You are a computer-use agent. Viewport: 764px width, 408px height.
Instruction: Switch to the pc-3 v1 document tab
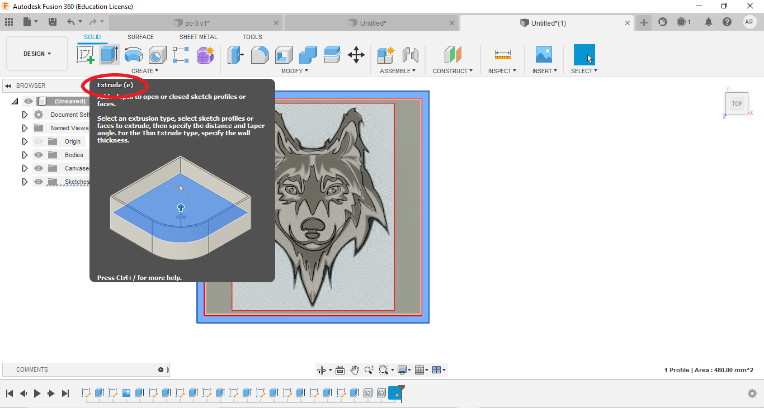pyautogui.click(x=197, y=23)
